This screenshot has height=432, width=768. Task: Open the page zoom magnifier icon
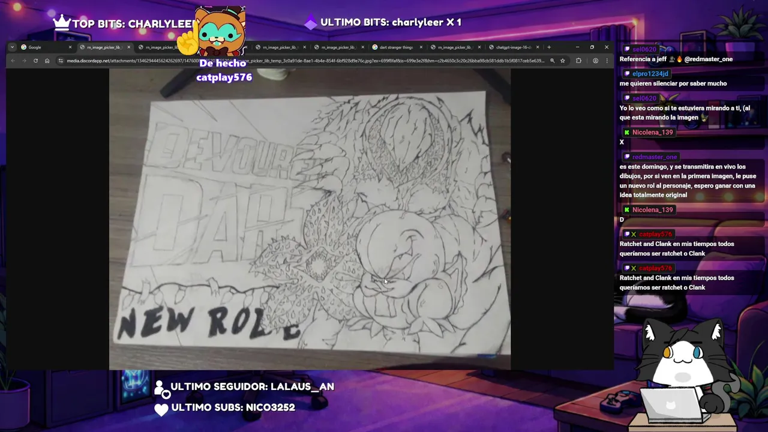(552, 61)
